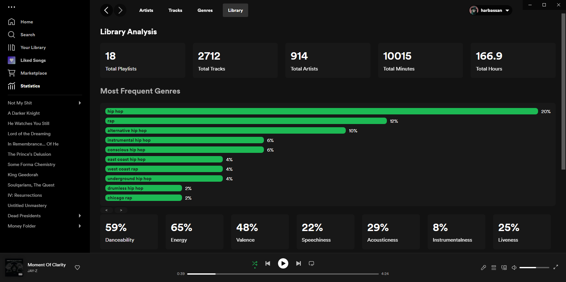Toggle shuffle playback off

pos(255,263)
